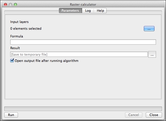Viewport: 166px width, 121px height.
Task: Click the Result save path field
Action: tap(79, 54)
